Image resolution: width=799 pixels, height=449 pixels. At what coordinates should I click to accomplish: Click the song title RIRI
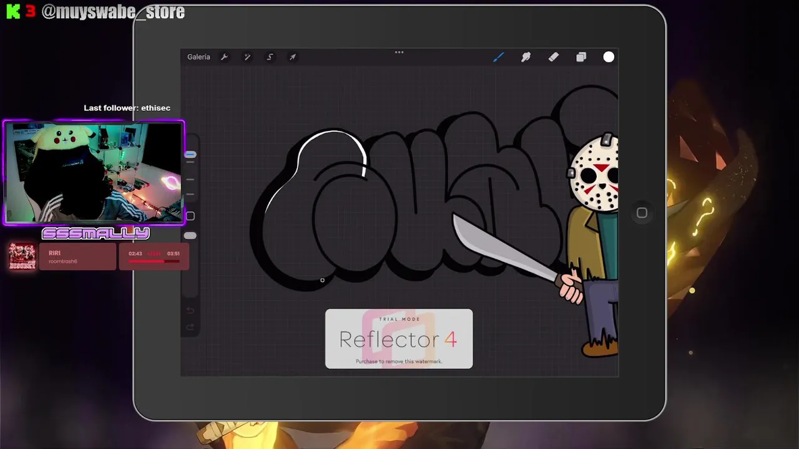pyautogui.click(x=54, y=253)
